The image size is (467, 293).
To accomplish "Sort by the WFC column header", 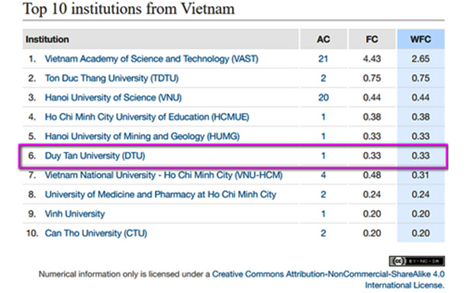I will coord(420,39).
